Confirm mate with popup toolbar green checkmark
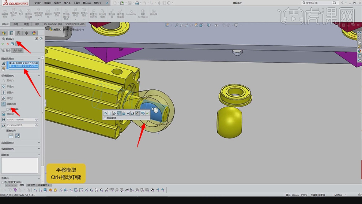The image size is (362, 204). (147, 114)
